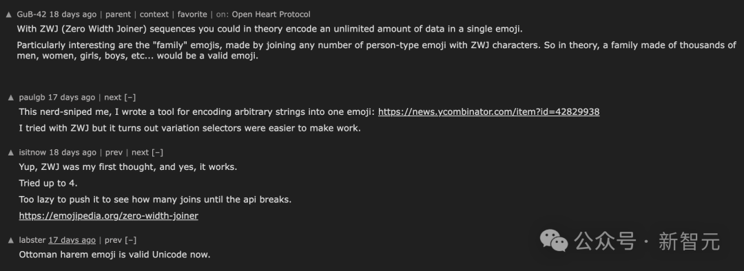Screen dimensions: 744x271
Task: Jump to the next comment from paulgb's comment
Action: point(113,98)
